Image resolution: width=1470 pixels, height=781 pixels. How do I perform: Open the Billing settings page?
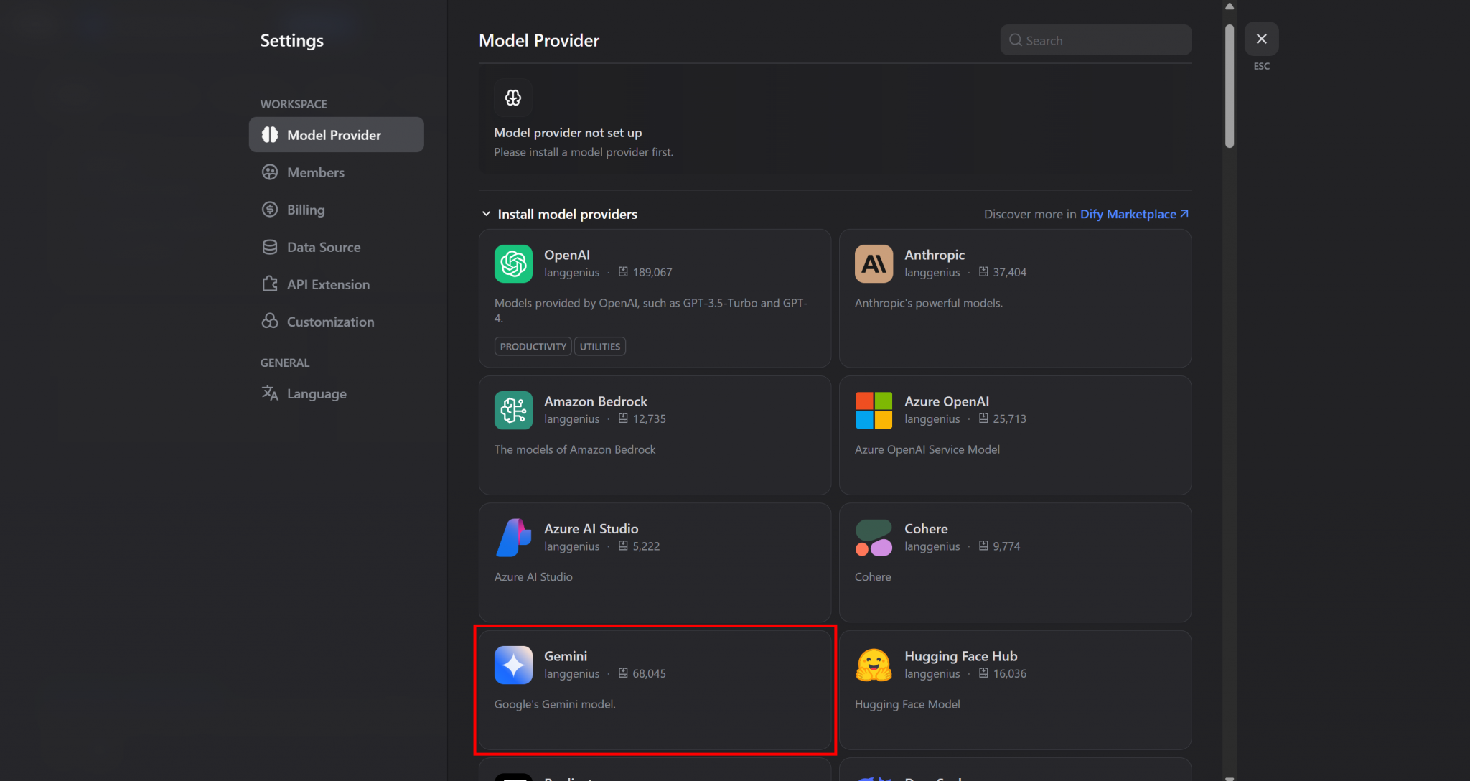[306, 210]
